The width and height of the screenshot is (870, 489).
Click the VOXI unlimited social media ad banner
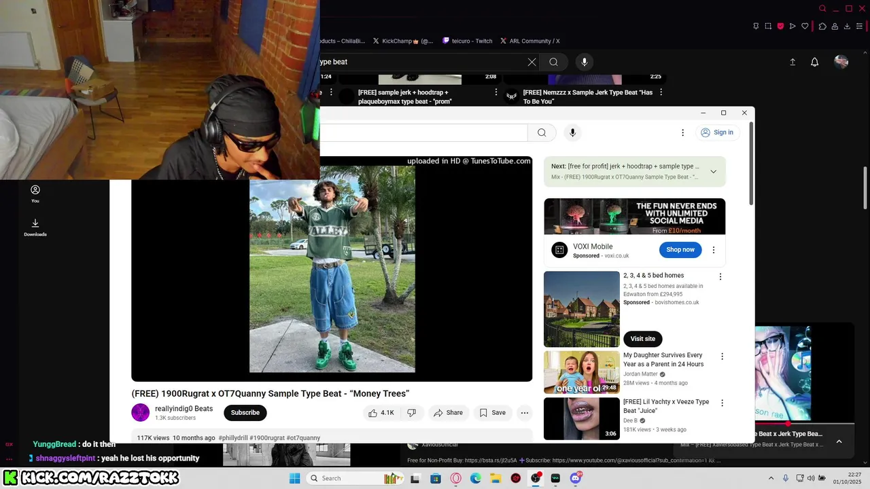(x=634, y=217)
